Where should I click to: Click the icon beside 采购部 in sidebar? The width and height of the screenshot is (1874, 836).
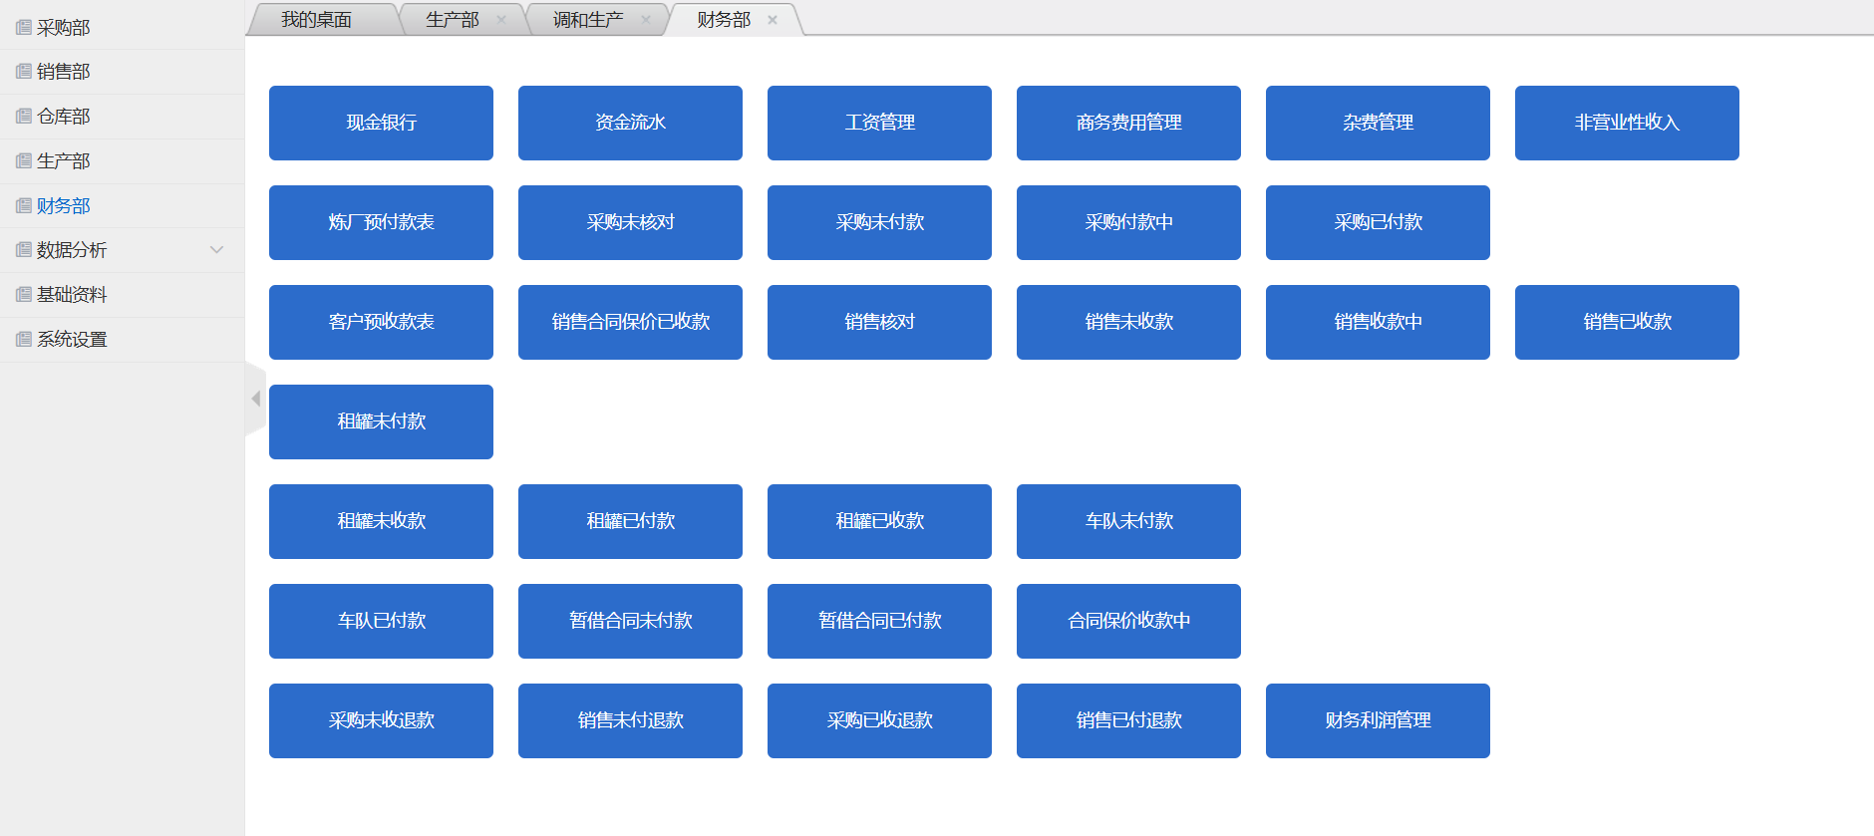[x=24, y=28]
